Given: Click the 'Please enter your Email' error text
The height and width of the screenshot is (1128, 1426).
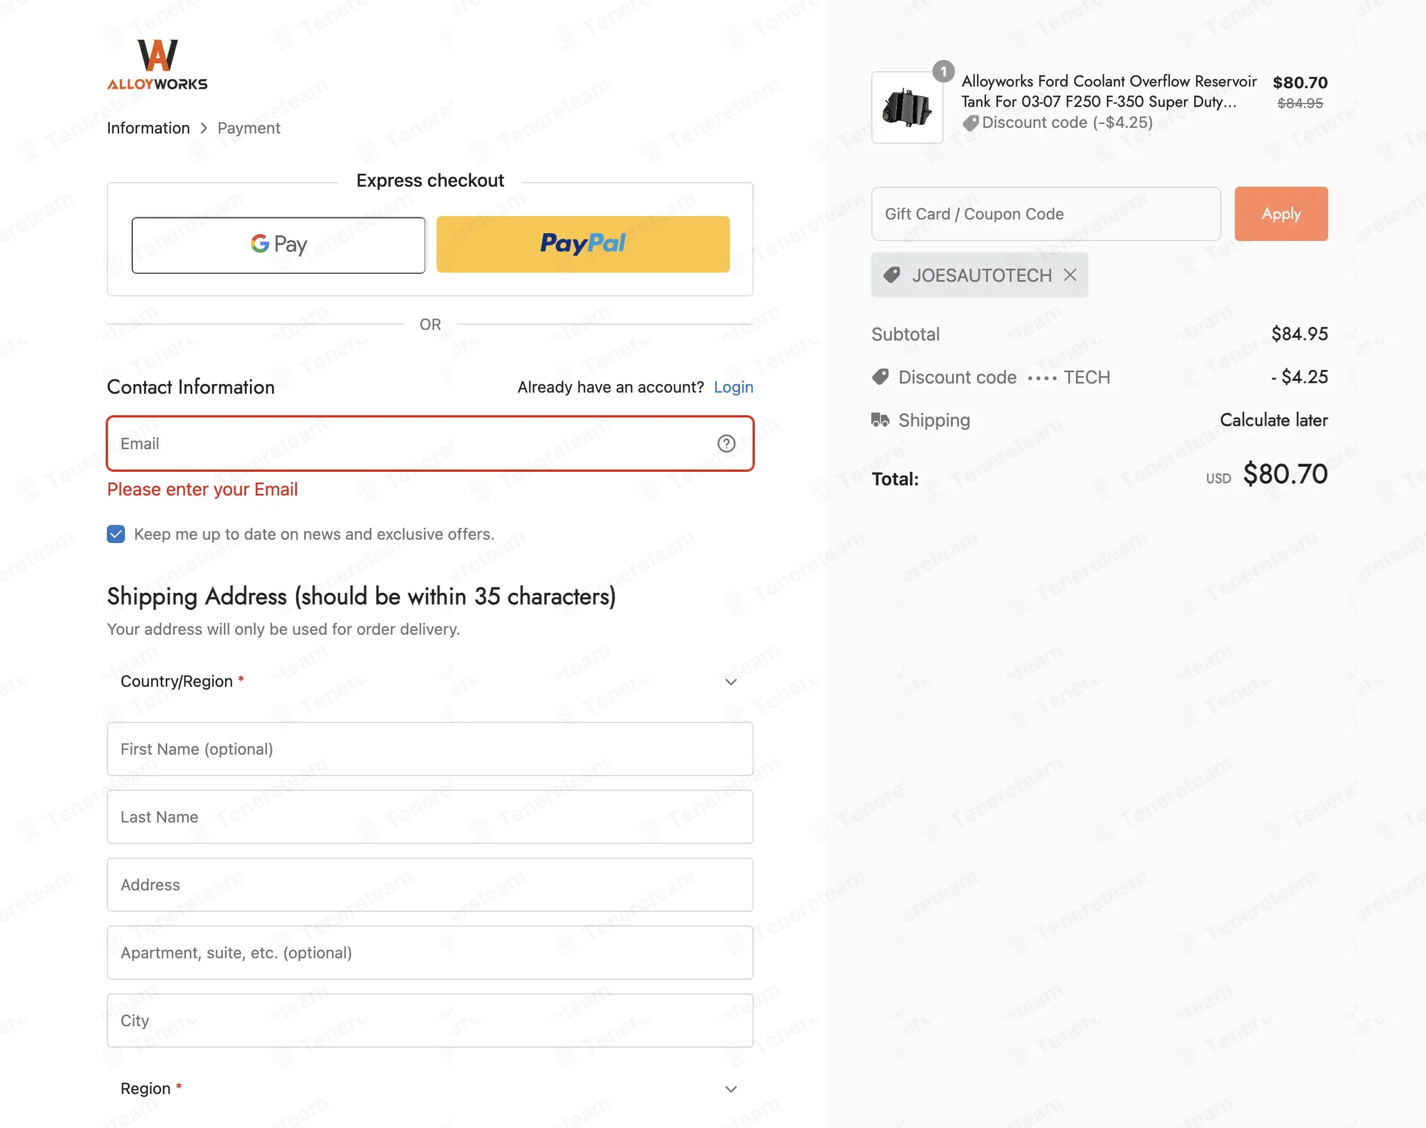Looking at the screenshot, I should 202,489.
